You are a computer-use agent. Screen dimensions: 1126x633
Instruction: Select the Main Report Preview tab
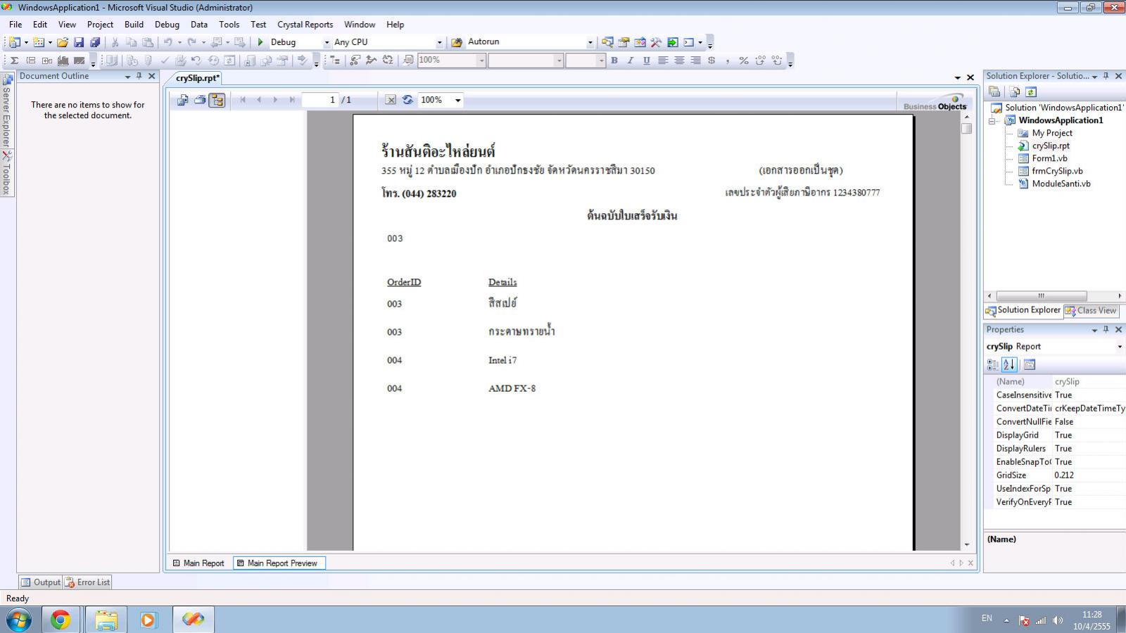coord(278,563)
